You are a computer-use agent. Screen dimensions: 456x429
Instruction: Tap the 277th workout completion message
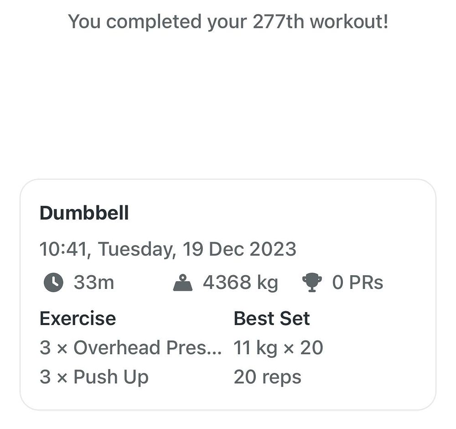[228, 22]
